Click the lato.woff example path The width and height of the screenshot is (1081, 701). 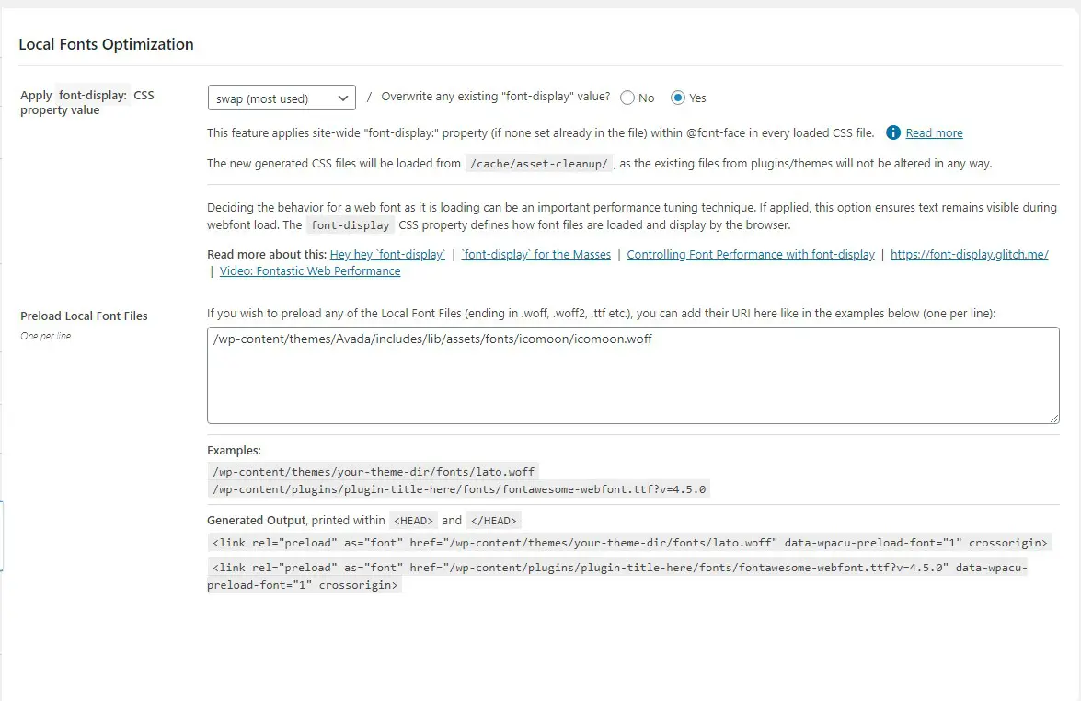click(x=373, y=472)
